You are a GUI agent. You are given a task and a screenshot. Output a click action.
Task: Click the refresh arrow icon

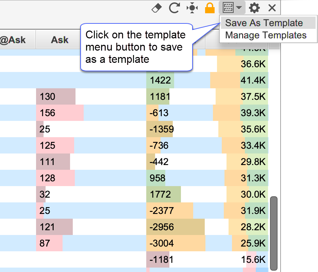[x=174, y=8]
